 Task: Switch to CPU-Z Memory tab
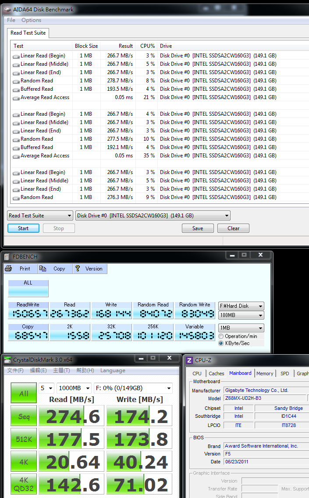pyautogui.click(x=265, y=373)
